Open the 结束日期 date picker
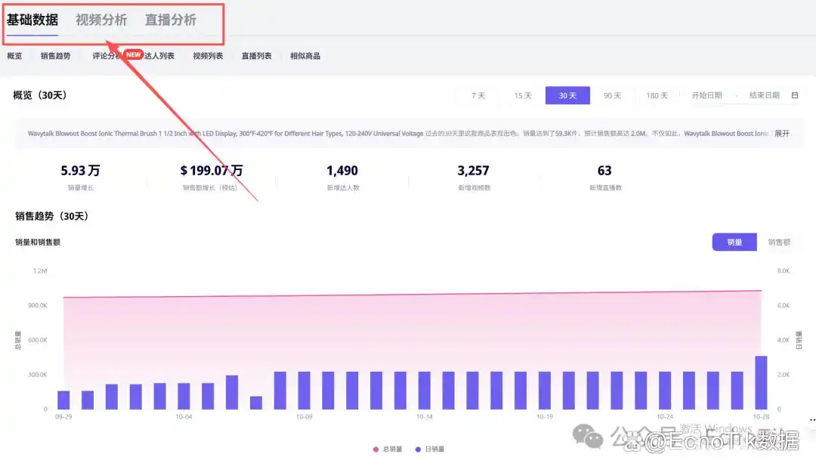Viewport: 816px width, 470px height. [764, 95]
